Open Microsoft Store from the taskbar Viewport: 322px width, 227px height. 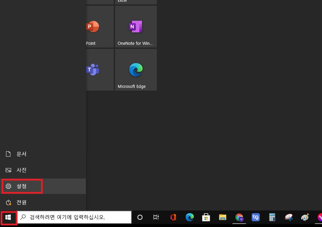click(206, 217)
